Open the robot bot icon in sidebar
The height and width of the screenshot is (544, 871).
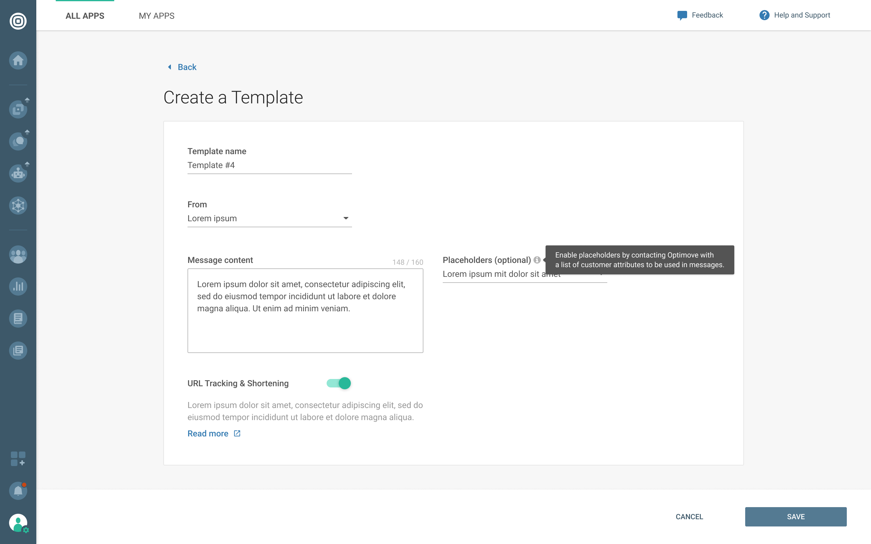click(18, 173)
